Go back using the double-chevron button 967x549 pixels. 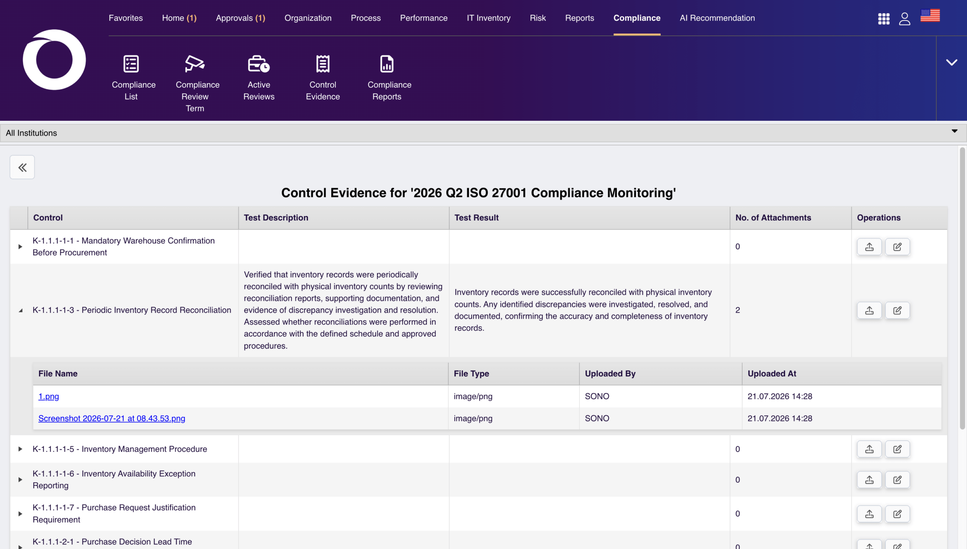point(22,167)
